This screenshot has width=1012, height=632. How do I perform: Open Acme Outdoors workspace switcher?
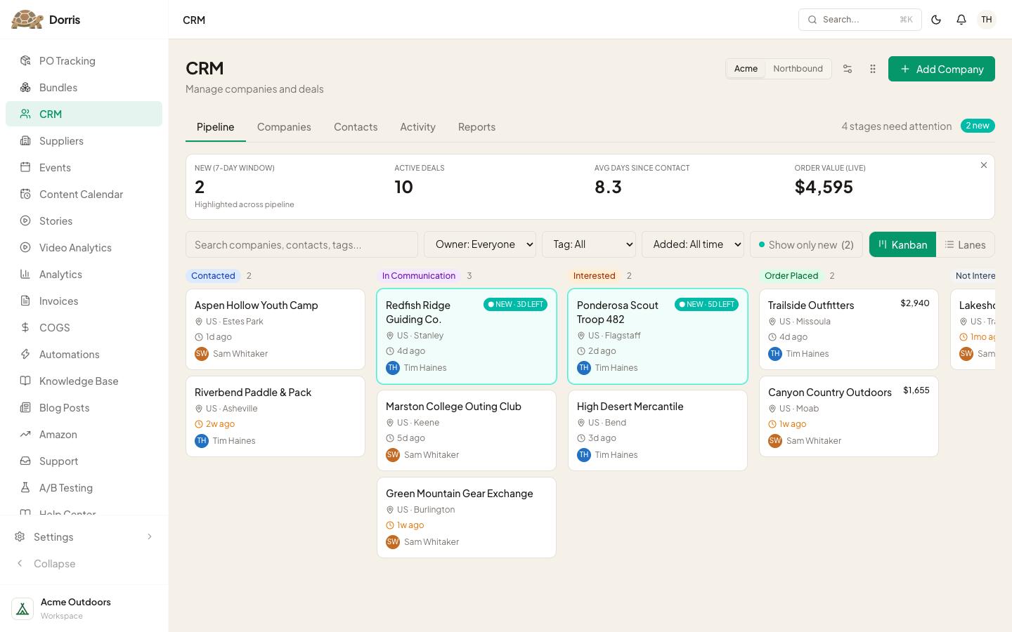click(x=84, y=608)
